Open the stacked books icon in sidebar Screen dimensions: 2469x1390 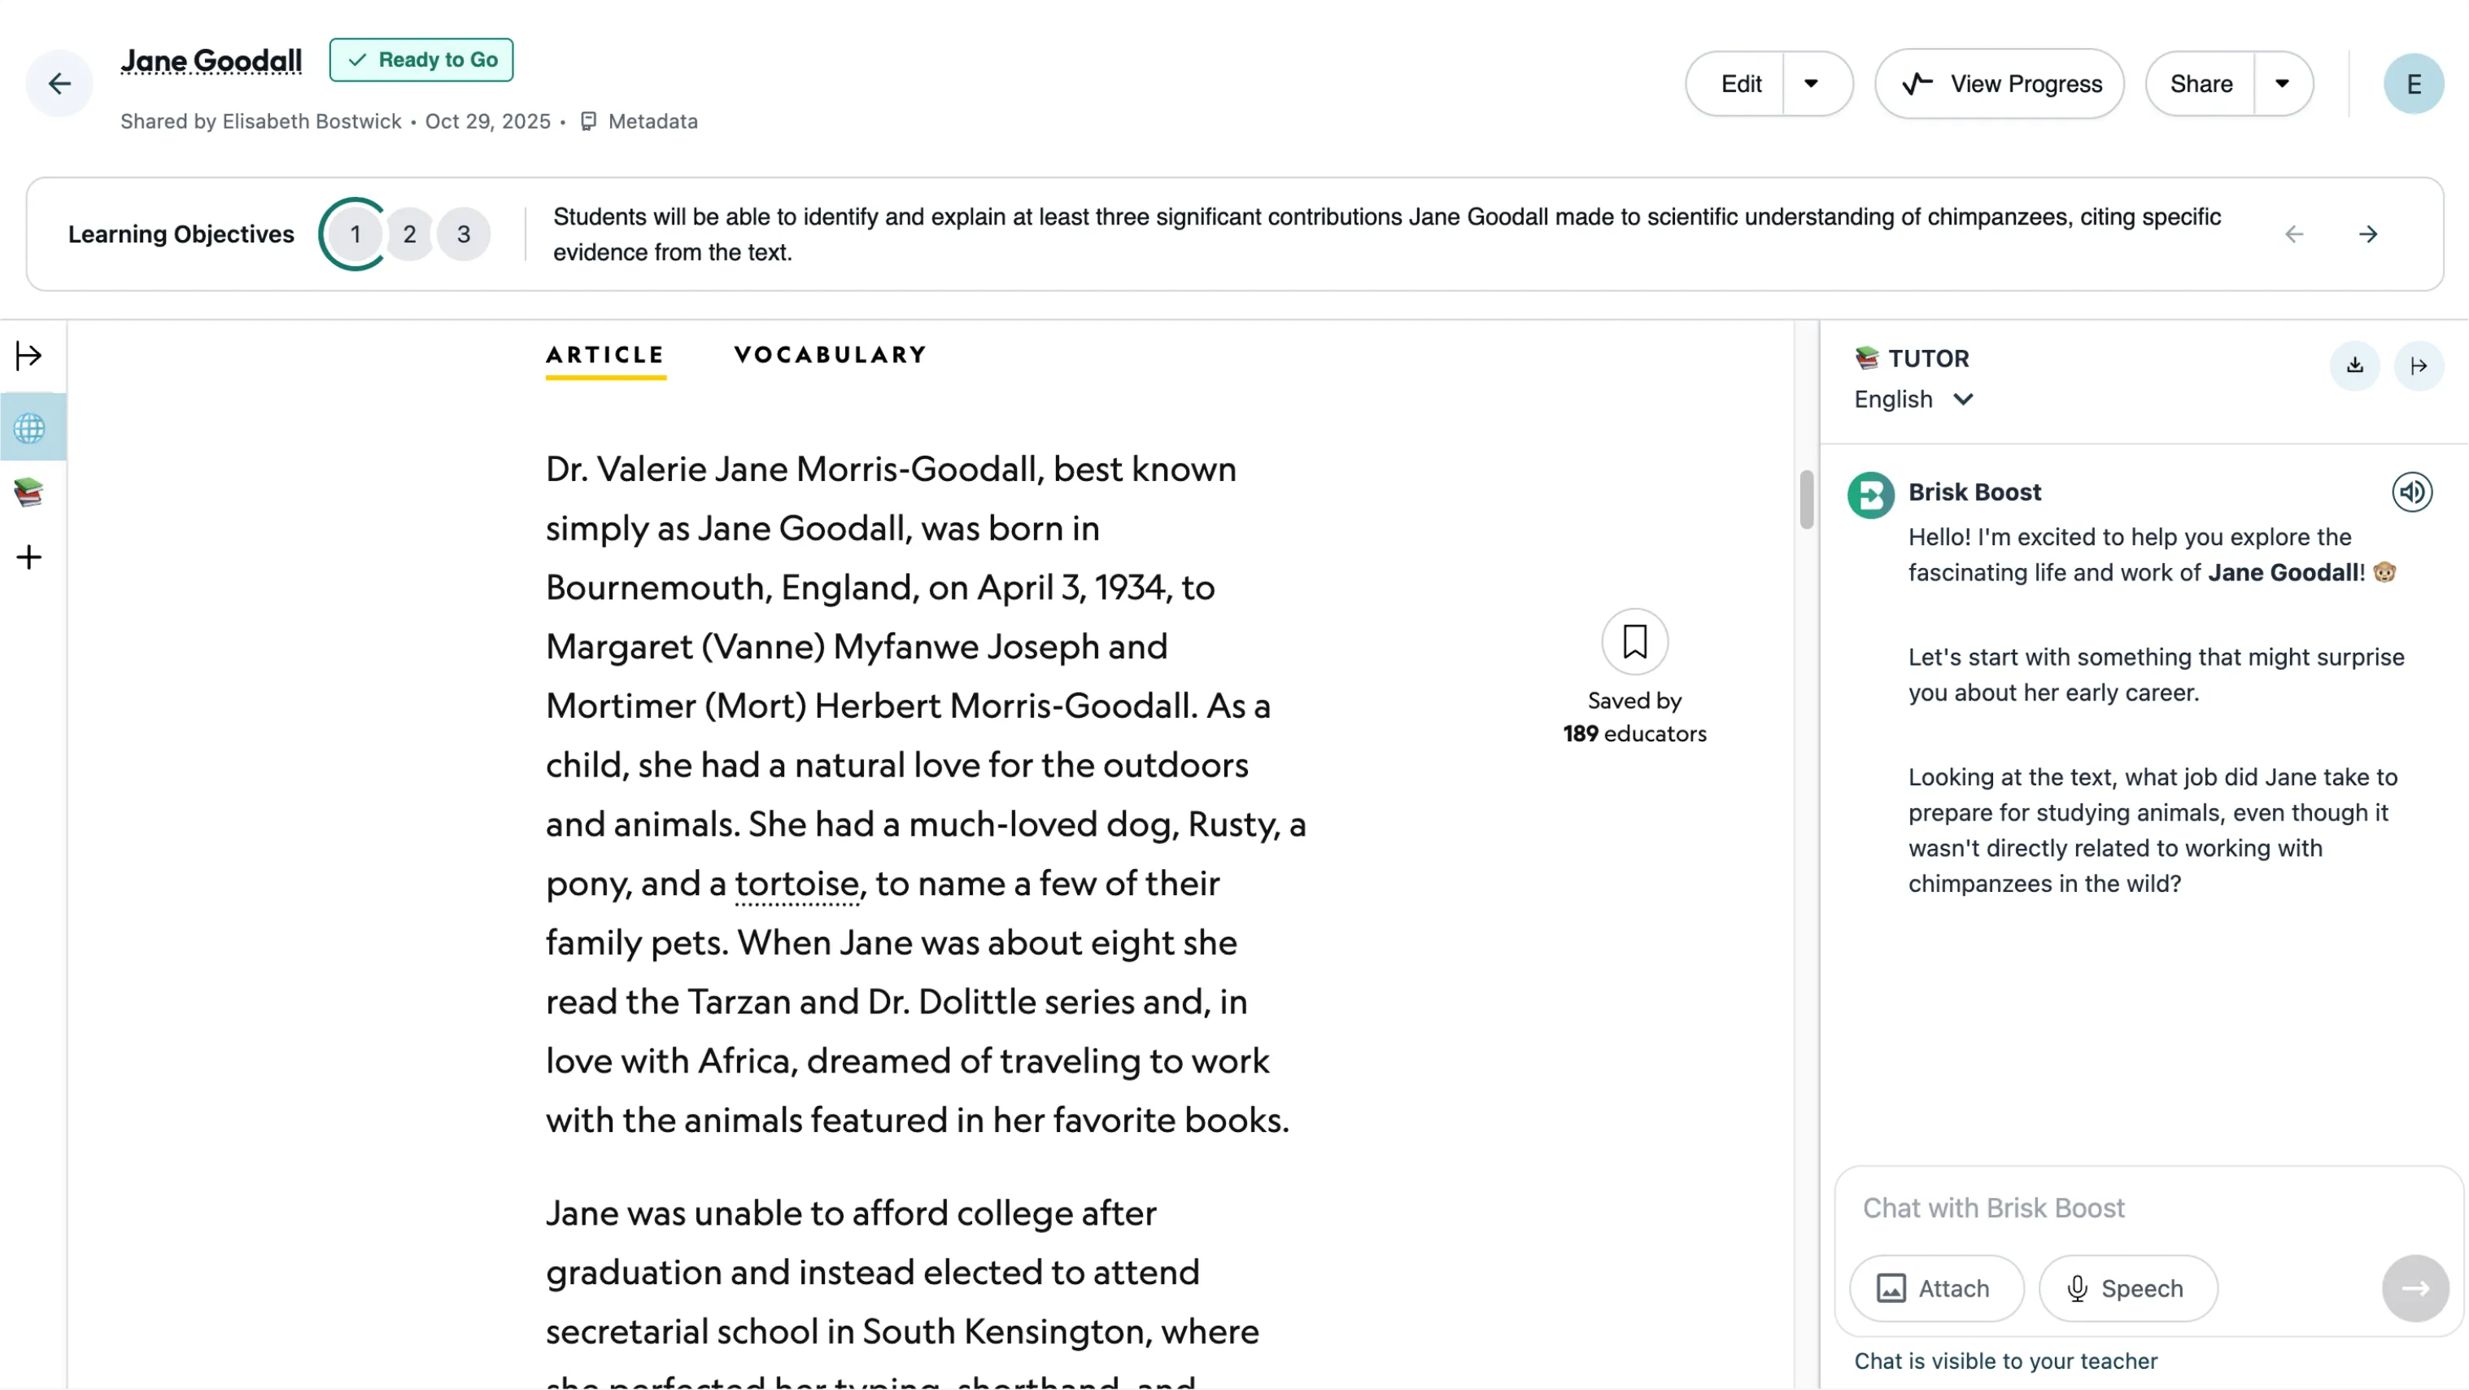28,492
